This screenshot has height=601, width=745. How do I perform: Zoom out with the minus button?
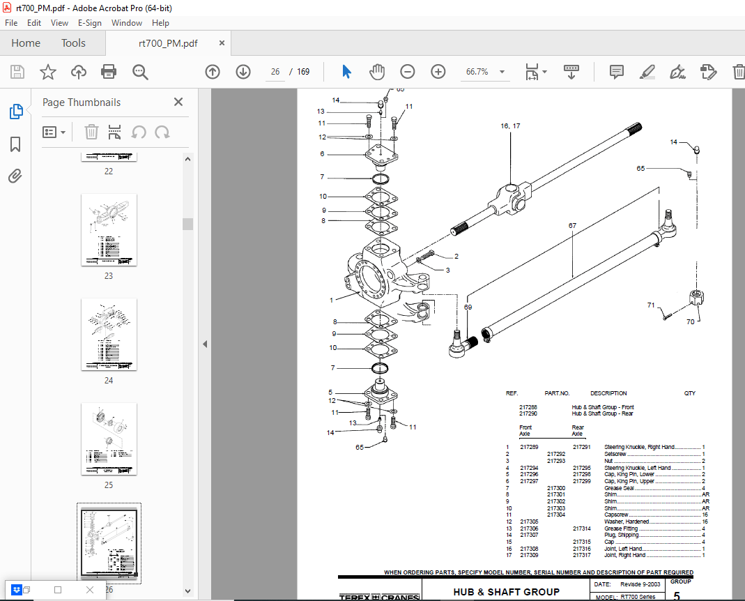407,71
